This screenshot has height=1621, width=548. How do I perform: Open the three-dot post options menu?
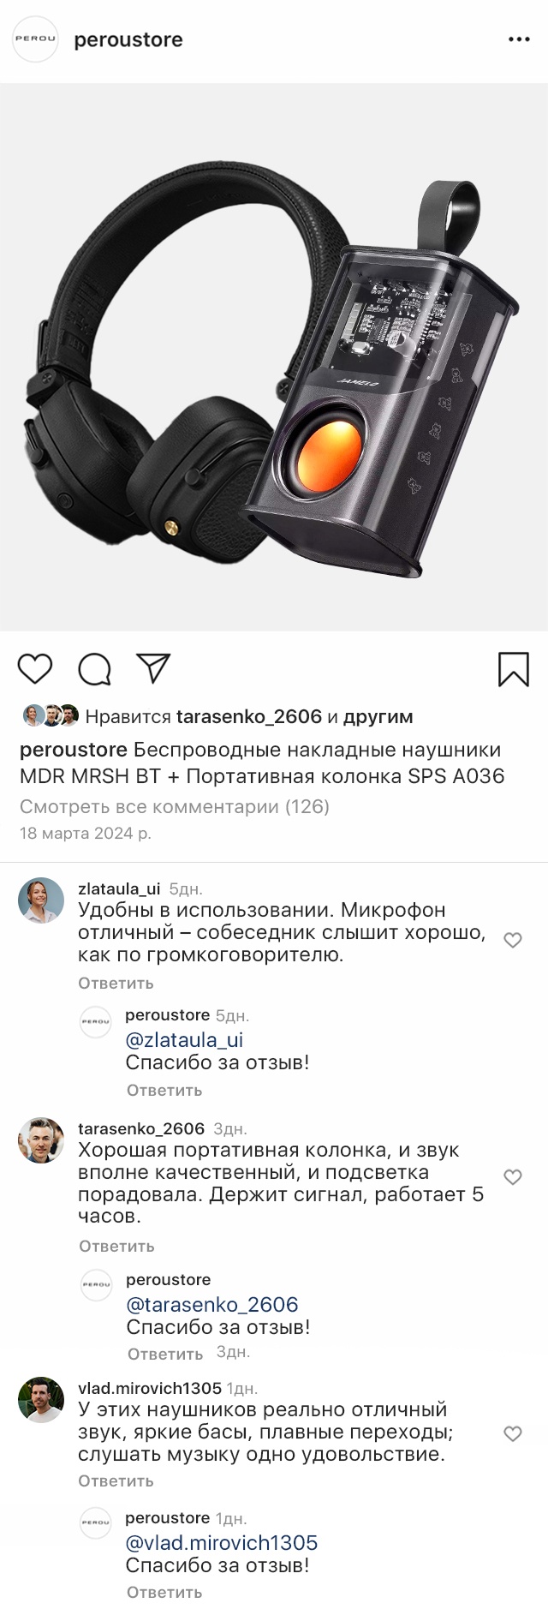point(519,39)
